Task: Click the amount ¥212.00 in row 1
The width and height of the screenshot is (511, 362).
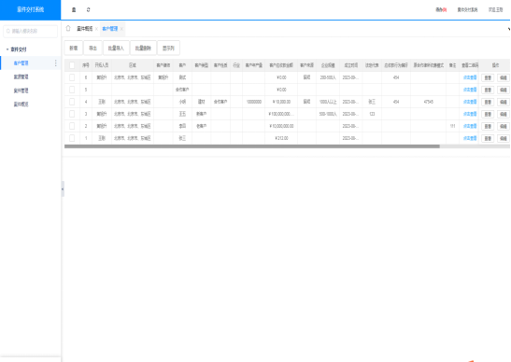Action: [x=281, y=138]
